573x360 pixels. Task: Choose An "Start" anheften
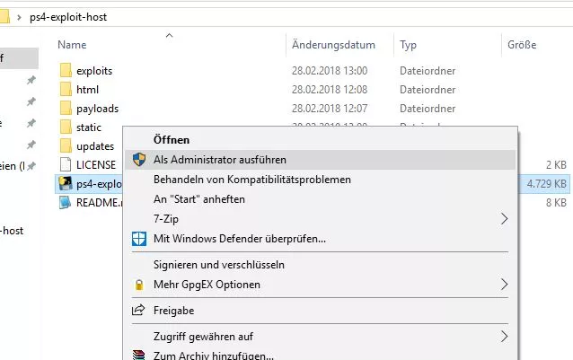[x=199, y=199]
